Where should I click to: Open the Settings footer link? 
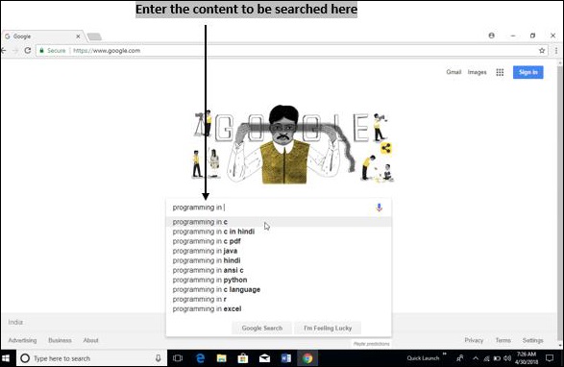(x=532, y=340)
